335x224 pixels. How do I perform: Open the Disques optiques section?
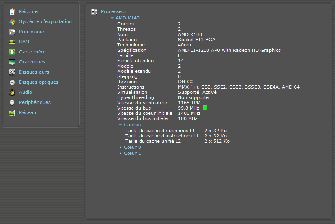tap(39, 82)
